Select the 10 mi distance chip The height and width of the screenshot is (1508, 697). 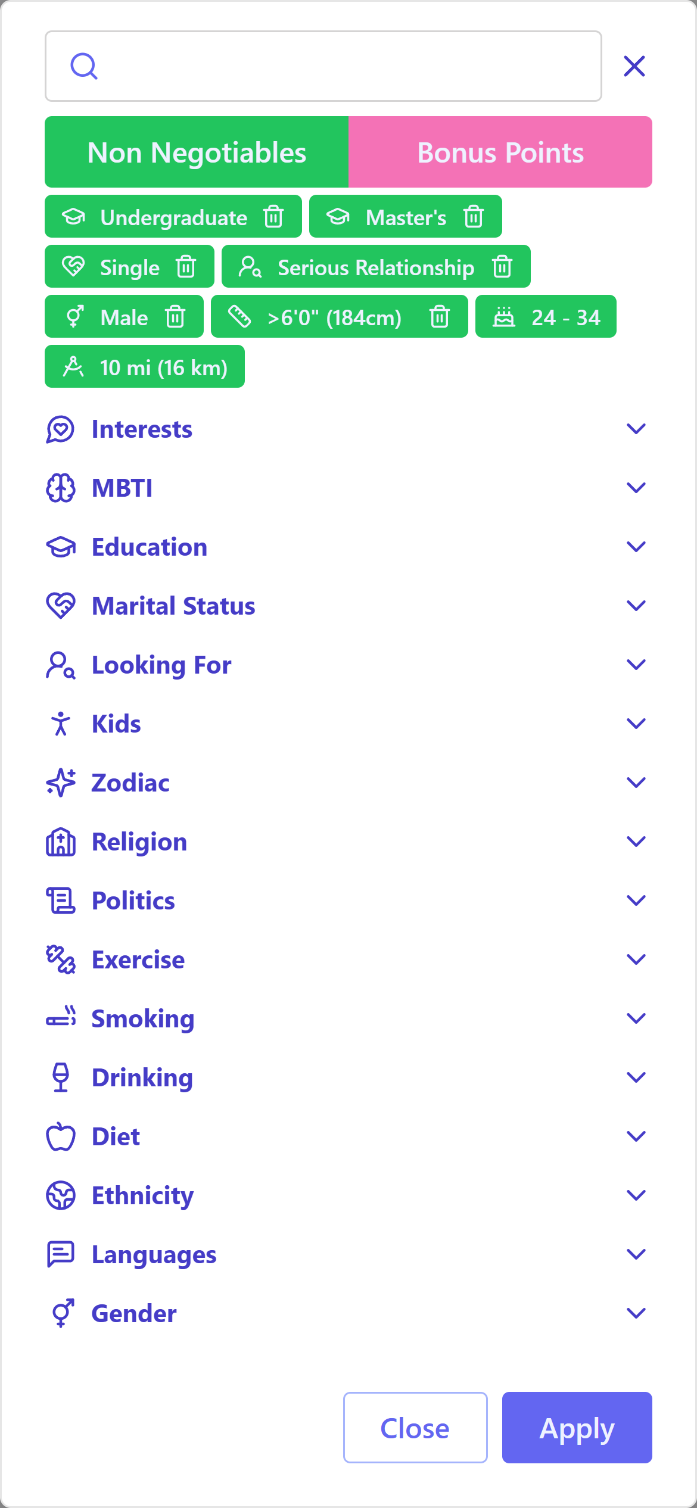145,367
